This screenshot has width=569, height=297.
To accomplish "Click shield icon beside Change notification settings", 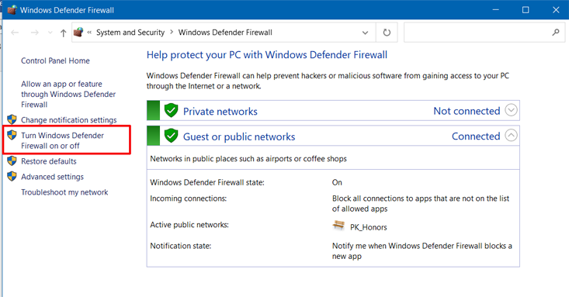I will pyautogui.click(x=12, y=119).
